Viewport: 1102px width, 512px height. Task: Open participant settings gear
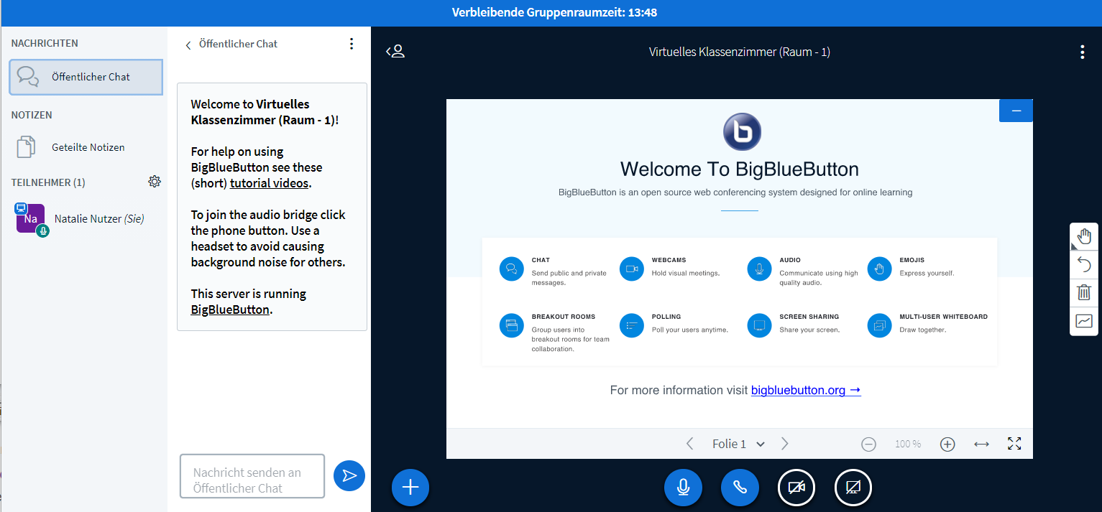coord(155,182)
